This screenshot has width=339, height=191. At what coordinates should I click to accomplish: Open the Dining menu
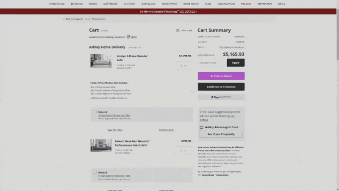point(93,4)
